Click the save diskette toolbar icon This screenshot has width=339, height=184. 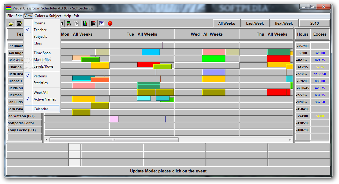pyautogui.click(x=20, y=23)
